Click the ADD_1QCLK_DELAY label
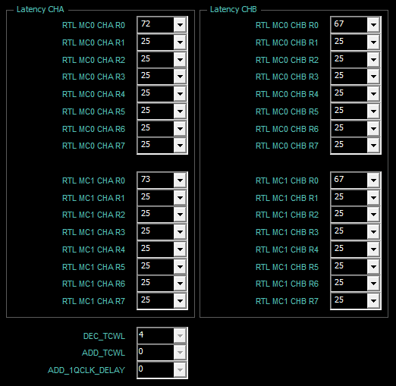 86,370
